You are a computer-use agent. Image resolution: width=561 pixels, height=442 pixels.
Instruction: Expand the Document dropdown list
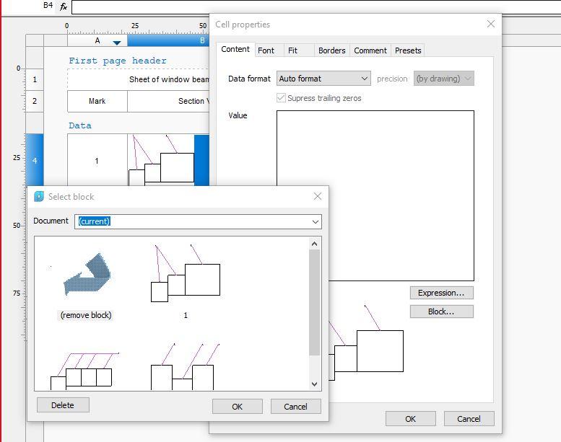(316, 221)
